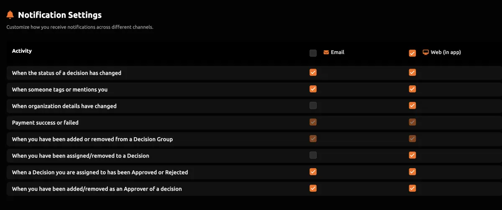Toggle Email checkbox for Payment success or failed
The image size is (502, 210).
[x=313, y=122]
